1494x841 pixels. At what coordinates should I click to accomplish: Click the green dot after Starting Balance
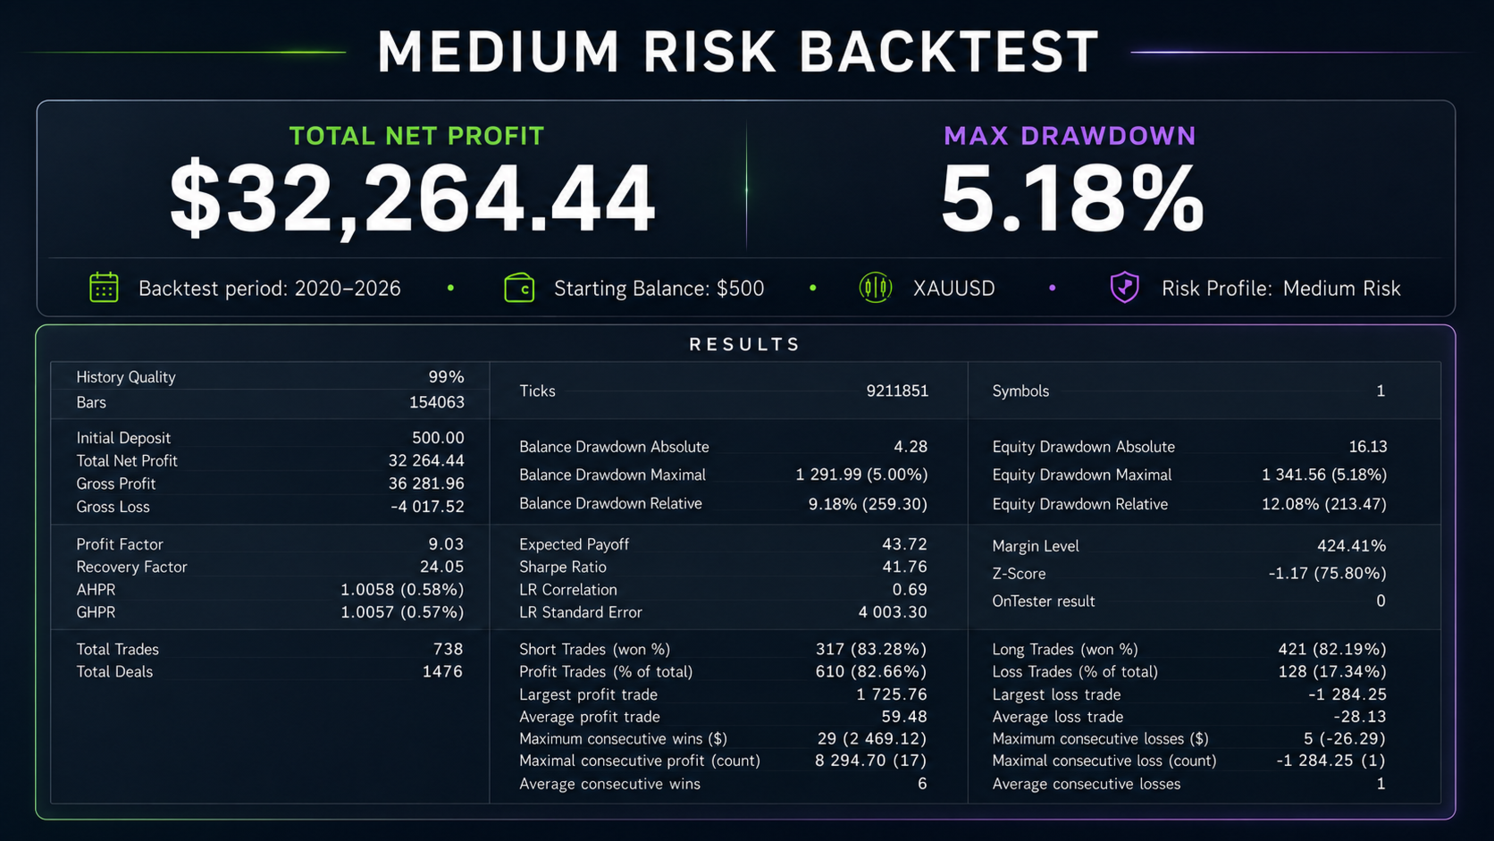click(x=812, y=288)
